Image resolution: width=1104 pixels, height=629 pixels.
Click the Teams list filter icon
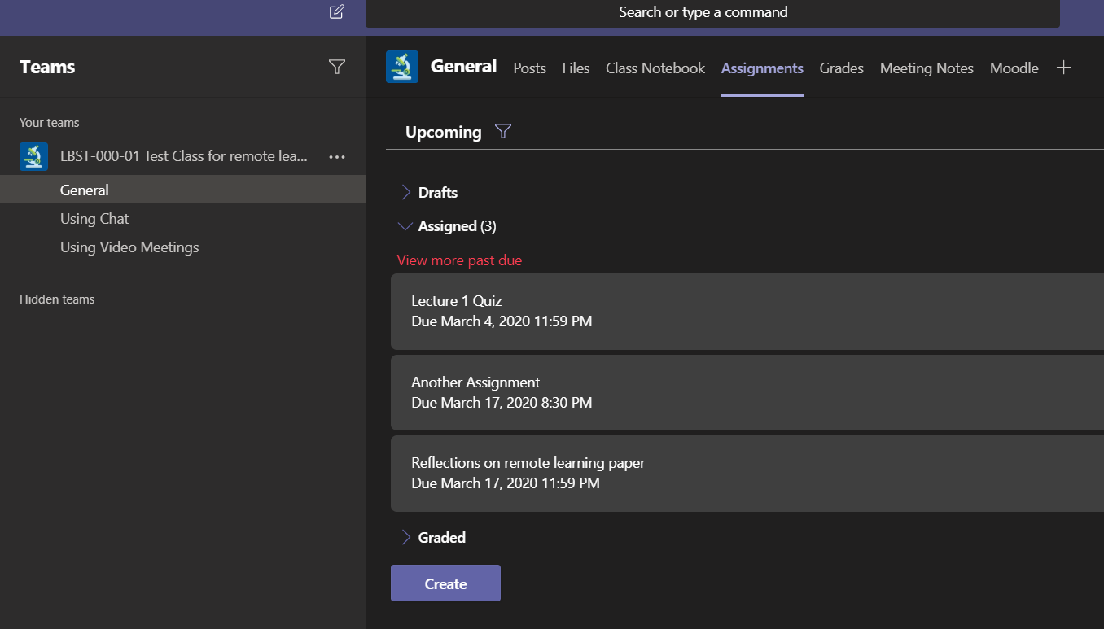337,68
